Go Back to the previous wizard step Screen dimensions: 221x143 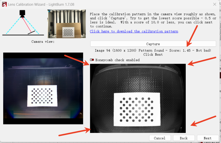point(184,138)
